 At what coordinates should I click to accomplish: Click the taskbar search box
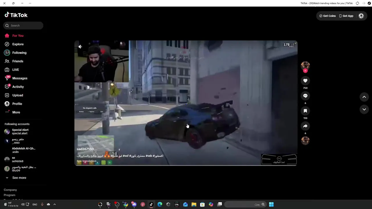tap(246, 204)
